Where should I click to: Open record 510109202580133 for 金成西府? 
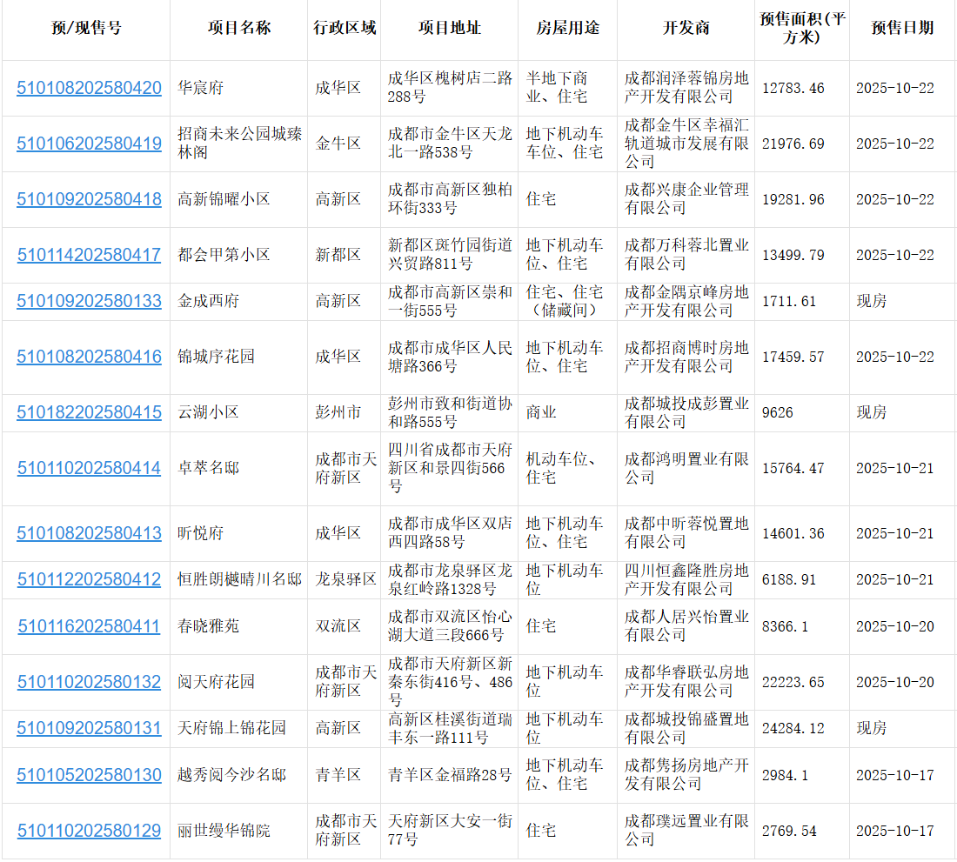(89, 301)
